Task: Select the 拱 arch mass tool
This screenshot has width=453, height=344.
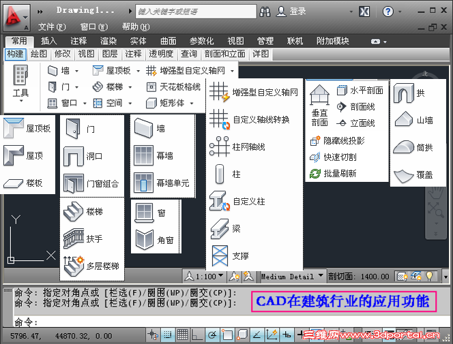Action: [x=409, y=93]
